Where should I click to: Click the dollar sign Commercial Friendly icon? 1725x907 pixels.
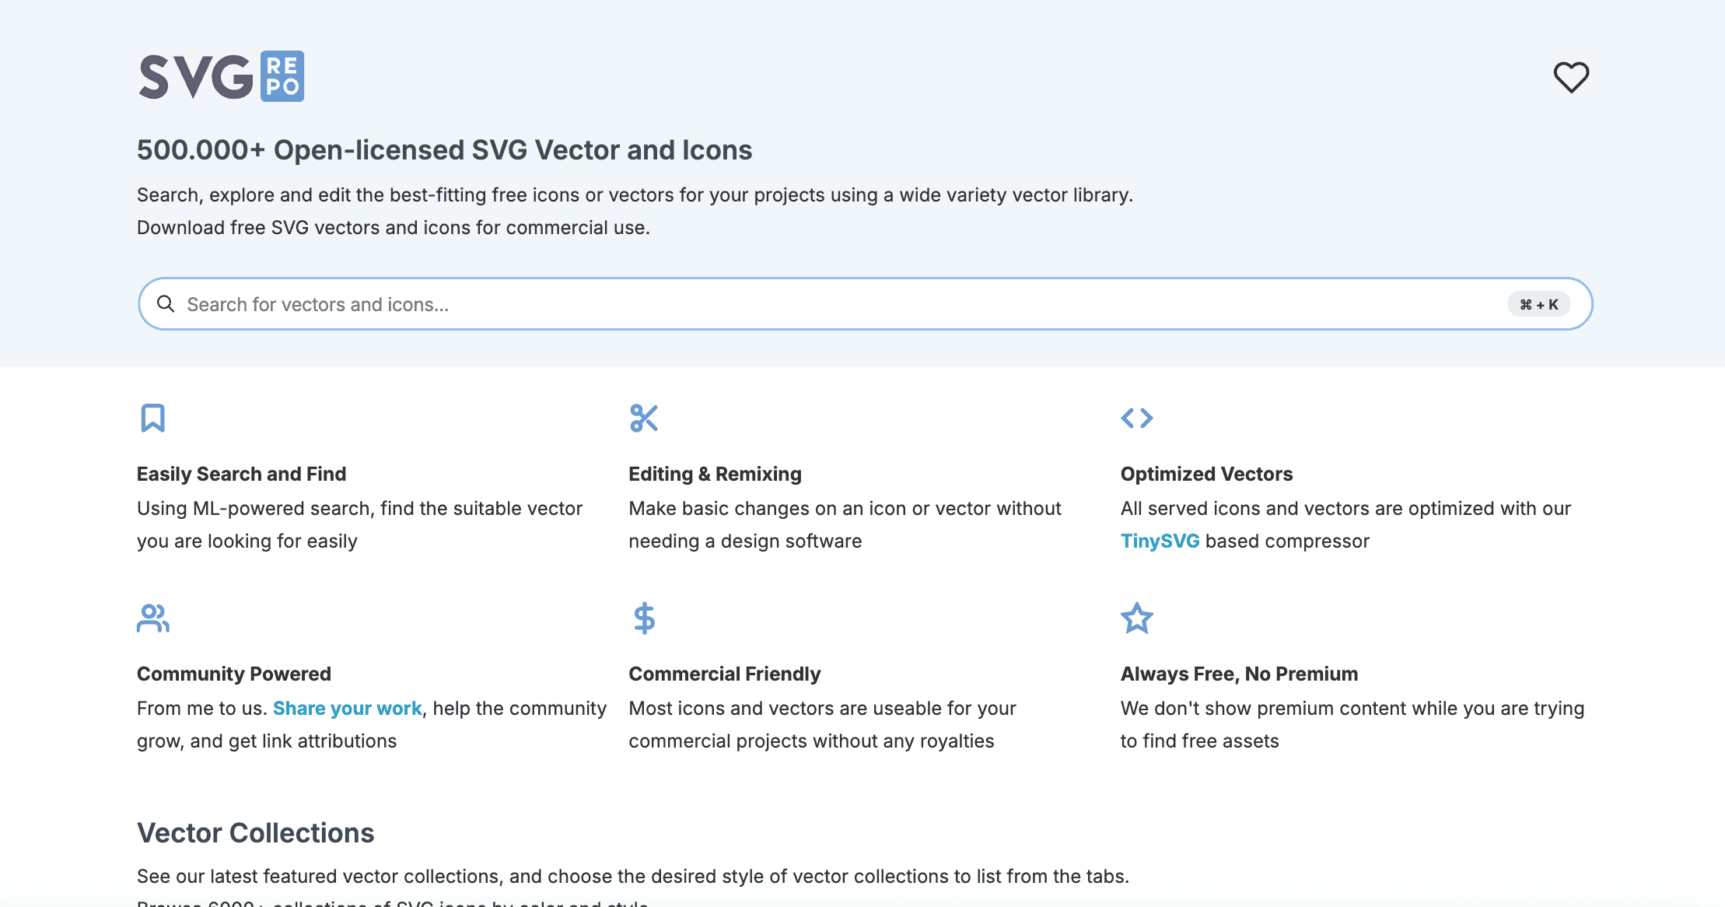(x=644, y=618)
